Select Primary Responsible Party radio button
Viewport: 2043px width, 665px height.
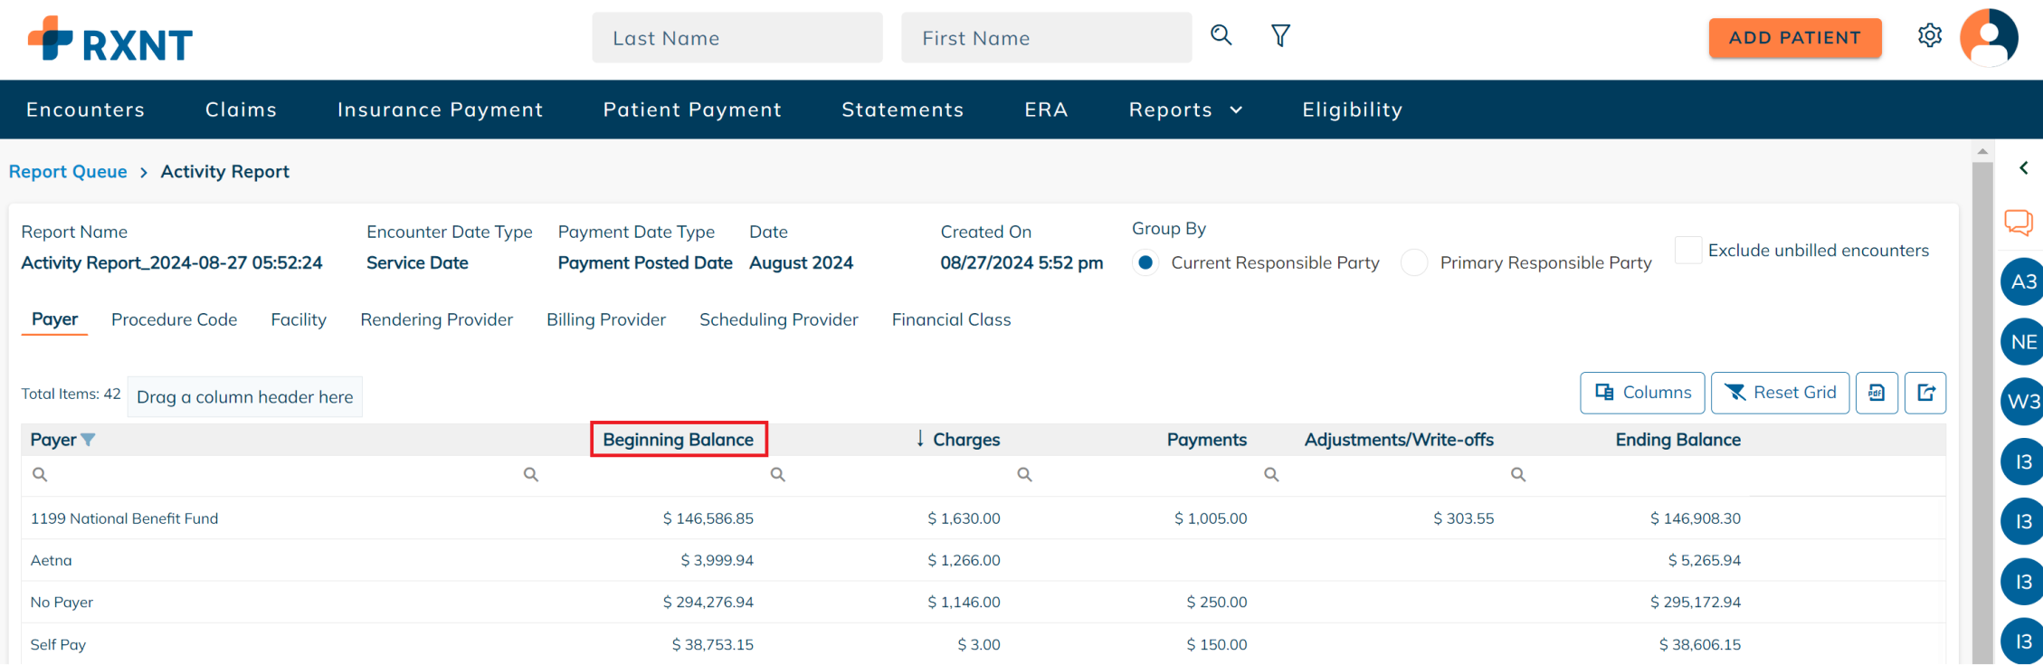1414,262
